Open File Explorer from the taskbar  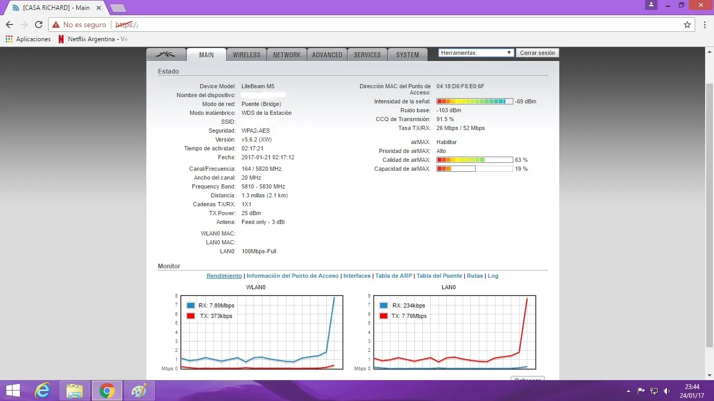75,391
